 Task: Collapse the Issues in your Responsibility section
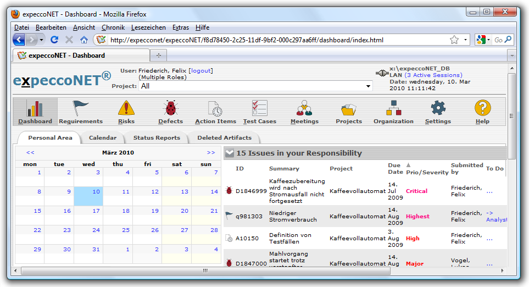click(229, 153)
